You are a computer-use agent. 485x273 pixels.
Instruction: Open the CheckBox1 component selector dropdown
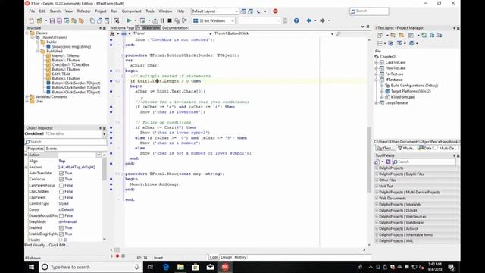click(x=104, y=134)
